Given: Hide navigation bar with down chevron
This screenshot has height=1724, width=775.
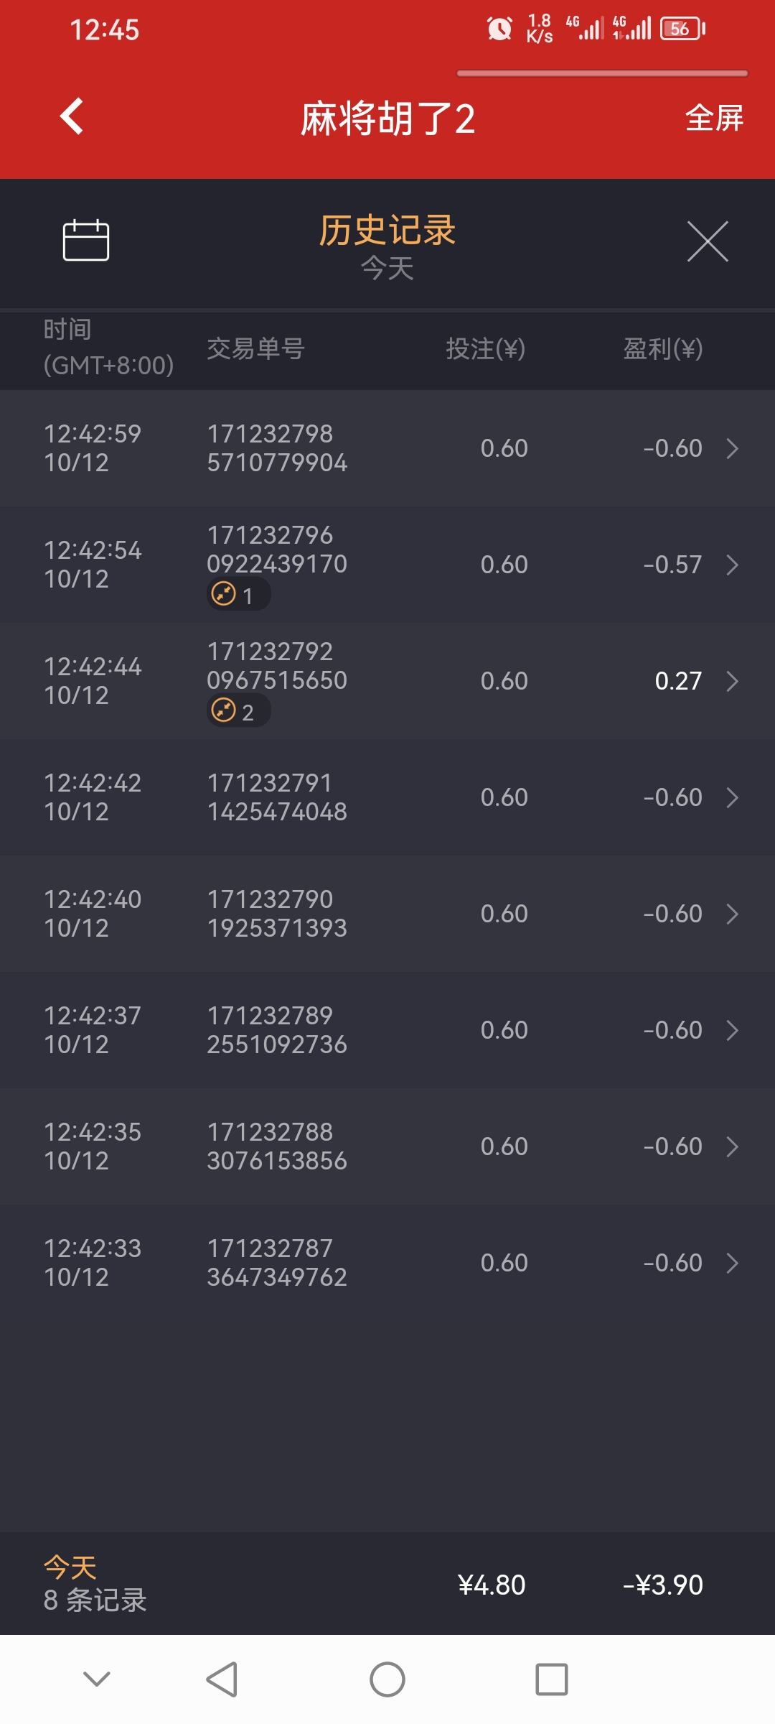Looking at the screenshot, I should [x=97, y=1679].
